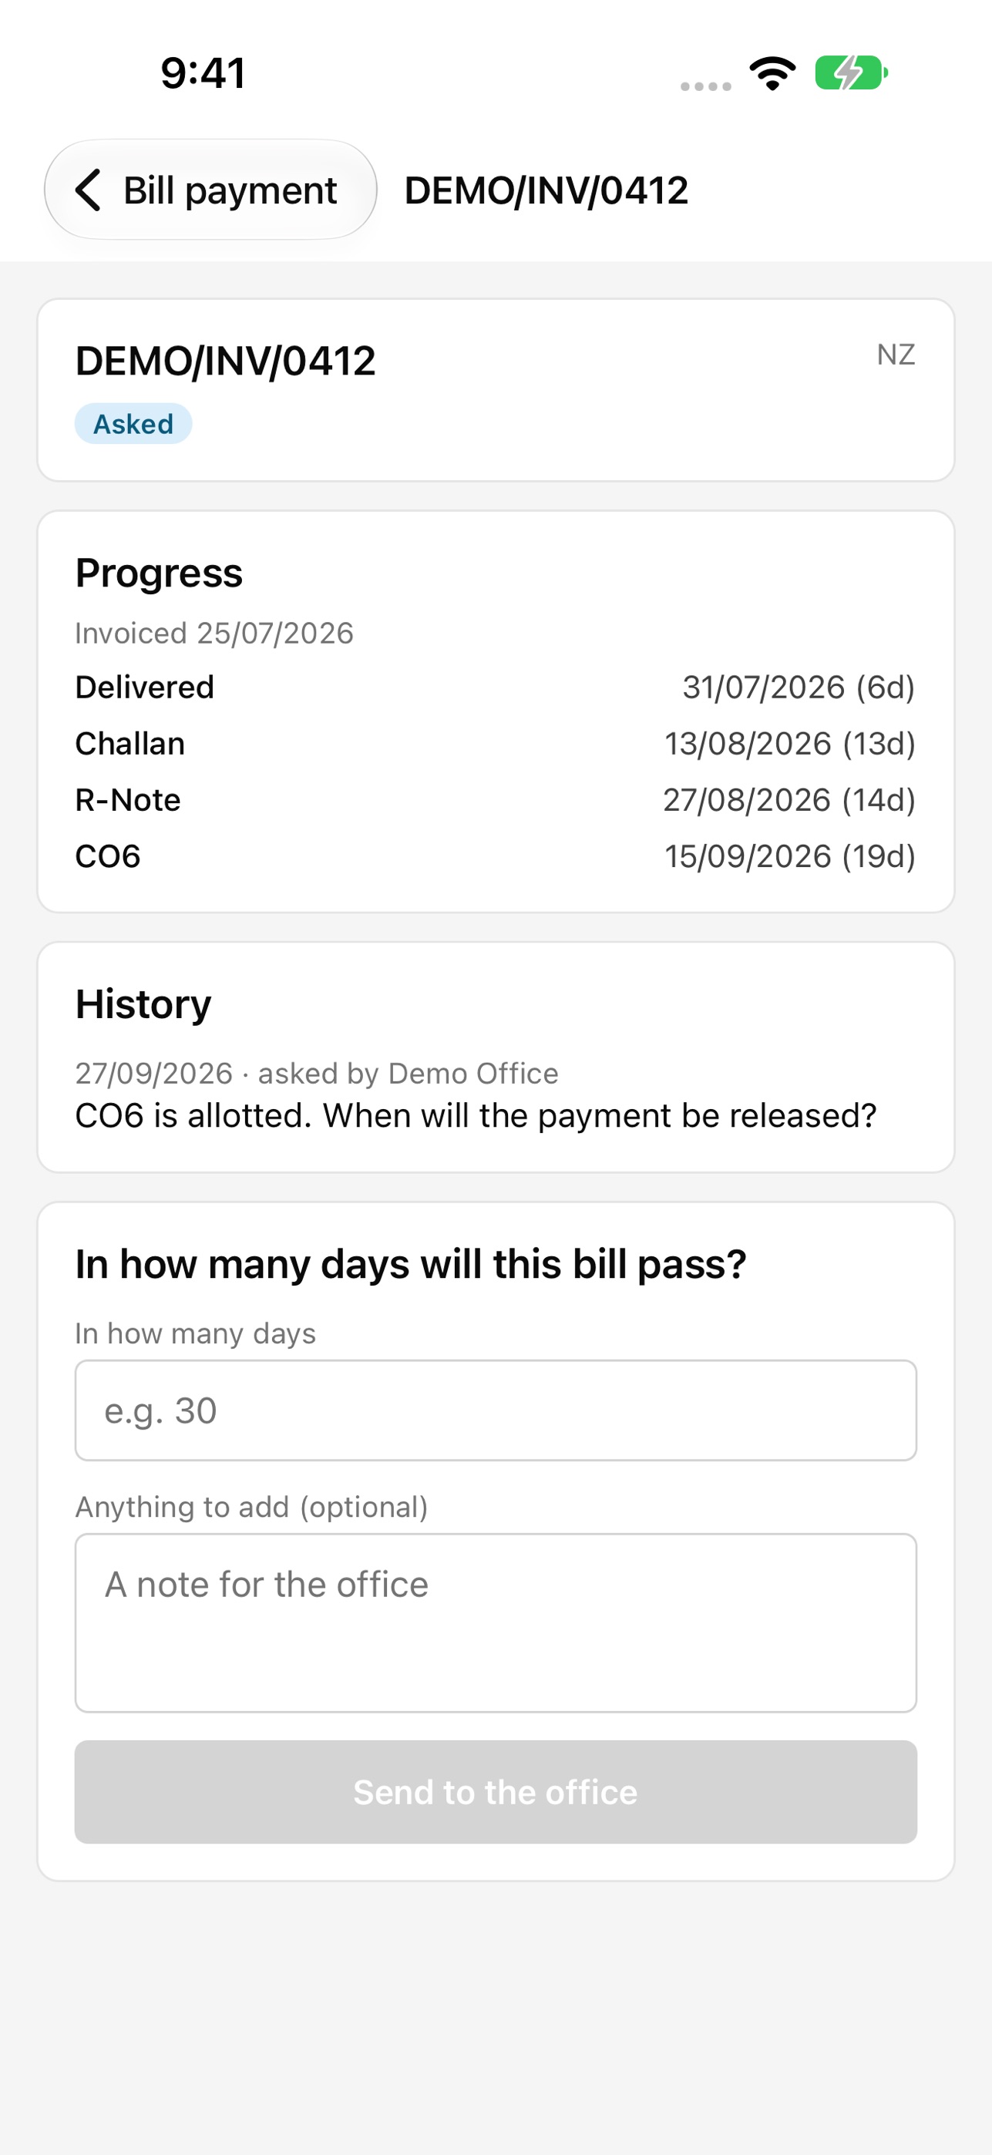Tap the History section heading
The height and width of the screenshot is (2155, 992).
143,1004
